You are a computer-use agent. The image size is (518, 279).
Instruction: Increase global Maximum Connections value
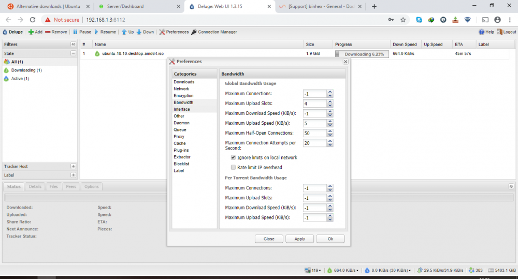point(330,92)
